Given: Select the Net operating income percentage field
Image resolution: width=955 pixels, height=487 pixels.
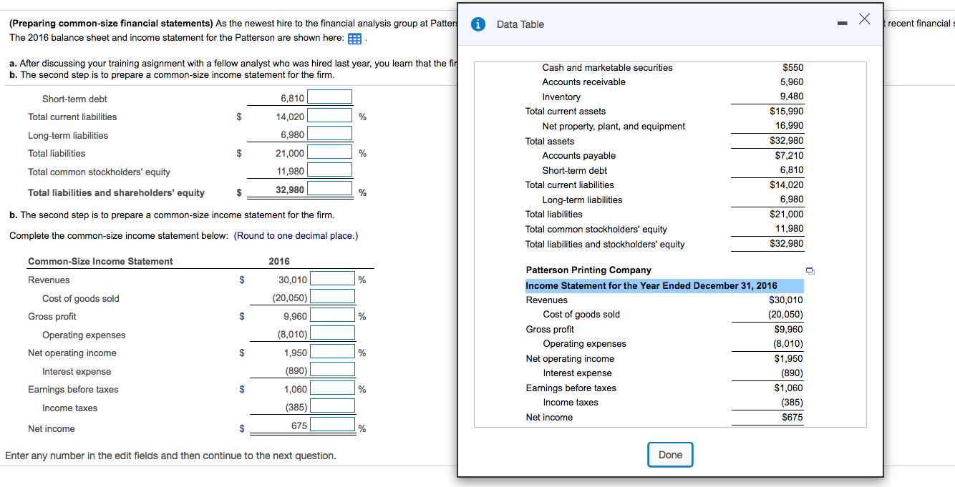Looking at the screenshot, I should [331, 351].
